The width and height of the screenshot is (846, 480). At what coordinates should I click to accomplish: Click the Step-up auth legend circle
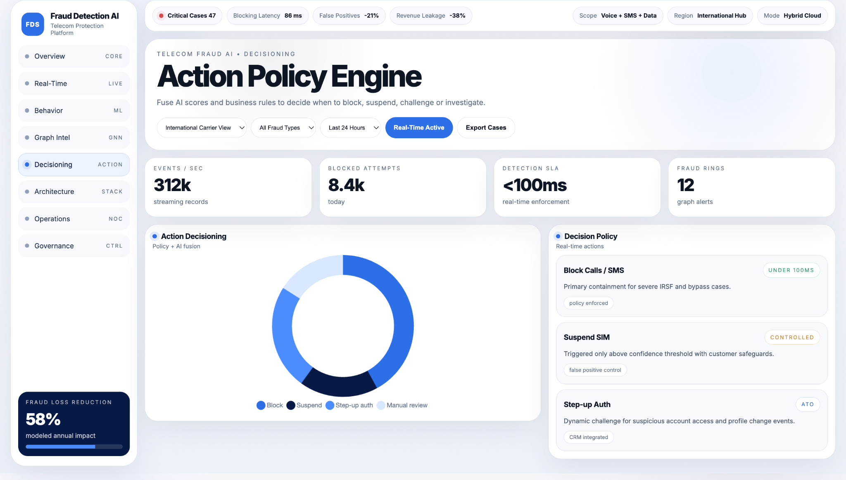tap(330, 405)
